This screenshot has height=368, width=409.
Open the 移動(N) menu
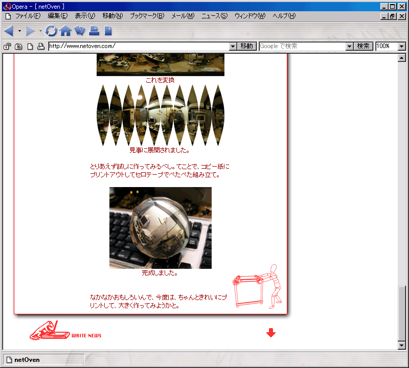pos(112,16)
